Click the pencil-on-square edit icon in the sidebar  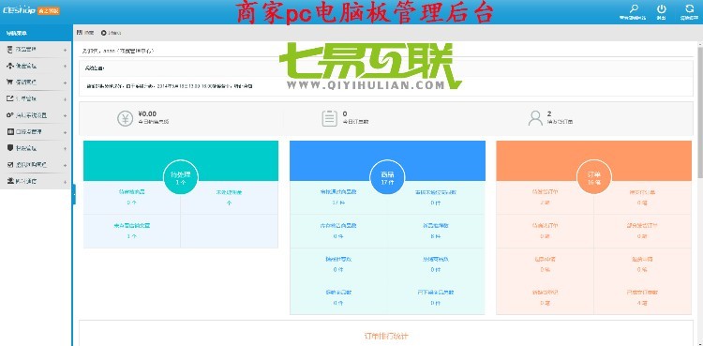tap(10, 98)
